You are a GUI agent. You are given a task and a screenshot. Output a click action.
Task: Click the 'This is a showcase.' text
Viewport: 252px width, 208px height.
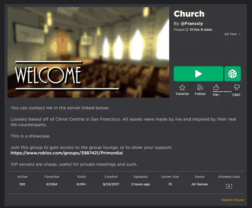pyautogui.click(x=31, y=136)
